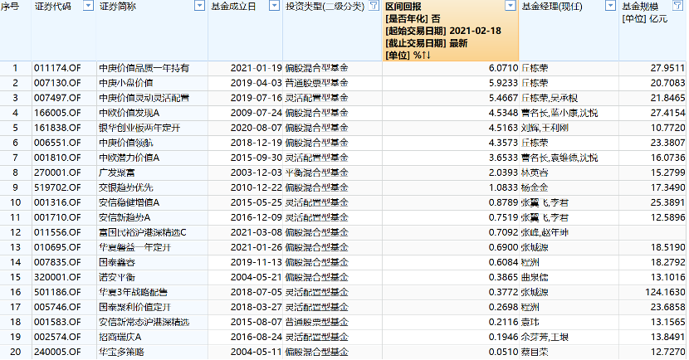Click return value 6.0710
The width and height of the screenshot is (689, 360).
tap(504, 68)
